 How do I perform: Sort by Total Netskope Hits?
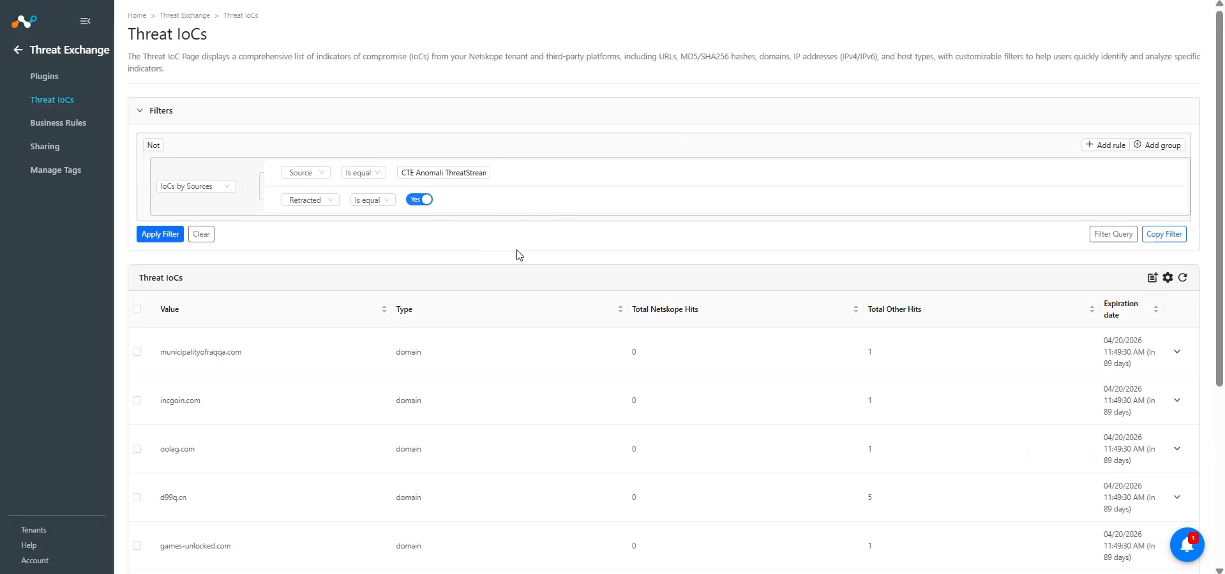click(855, 309)
